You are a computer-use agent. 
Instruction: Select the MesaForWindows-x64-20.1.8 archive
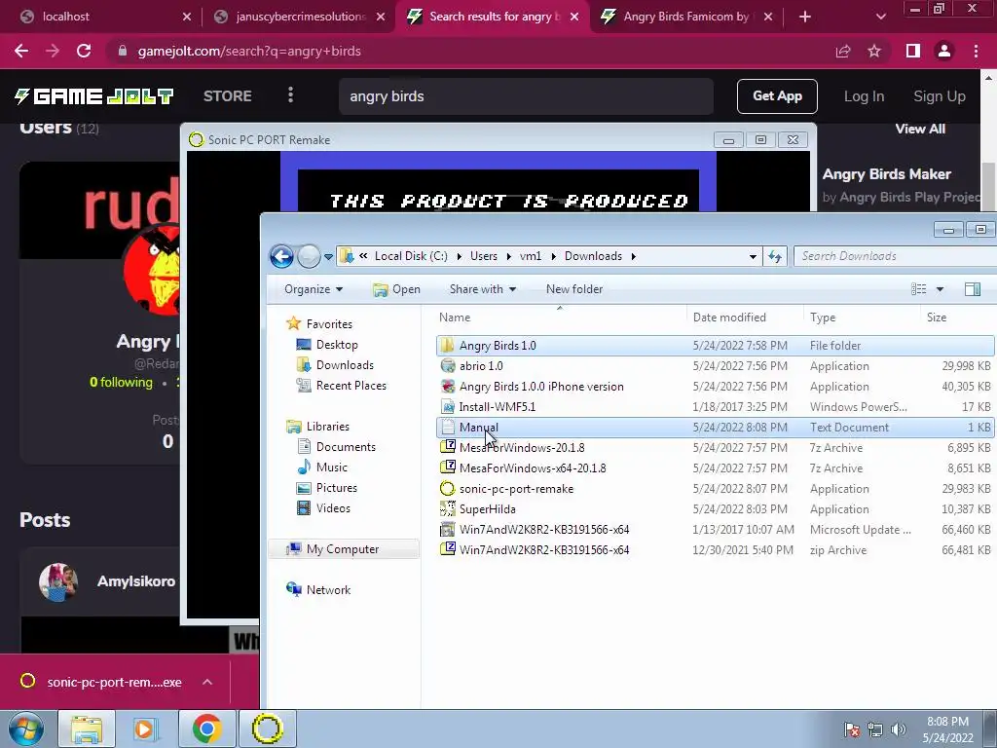click(x=715, y=468)
